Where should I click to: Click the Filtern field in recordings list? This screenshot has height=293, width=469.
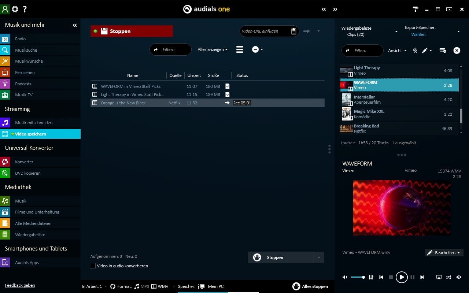coord(170,49)
